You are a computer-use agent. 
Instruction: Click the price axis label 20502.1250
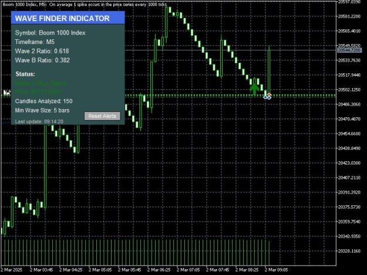click(x=349, y=90)
